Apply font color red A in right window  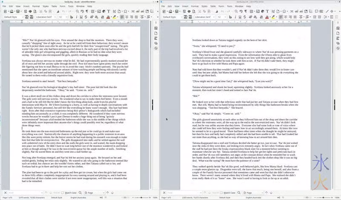[x=267, y=17]
